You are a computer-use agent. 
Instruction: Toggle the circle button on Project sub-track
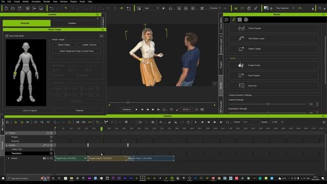tap(51, 137)
